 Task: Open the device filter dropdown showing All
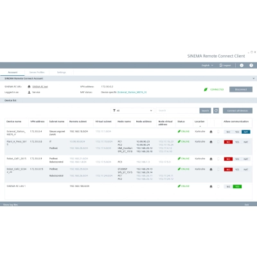[x=132, y=111]
